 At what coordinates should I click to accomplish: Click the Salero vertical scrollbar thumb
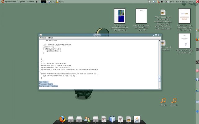tap(160, 78)
